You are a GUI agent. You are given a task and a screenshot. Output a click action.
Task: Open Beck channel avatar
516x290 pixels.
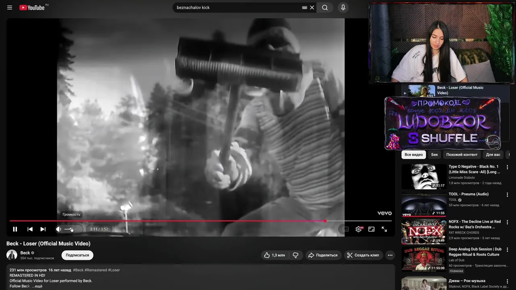pyautogui.click(x=12, y=255)
